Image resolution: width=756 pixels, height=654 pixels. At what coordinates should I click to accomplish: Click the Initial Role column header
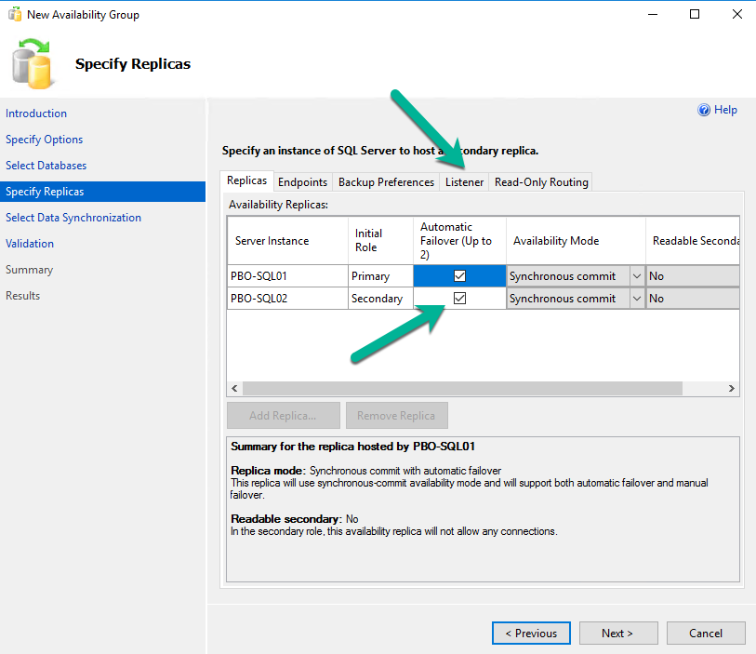tap(381, 241)
